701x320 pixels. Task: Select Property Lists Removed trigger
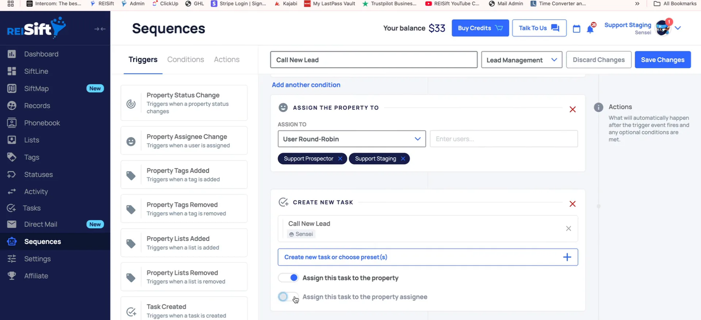click(184, 277)
